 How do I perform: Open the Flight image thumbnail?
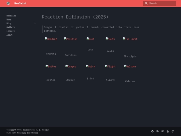110,66
